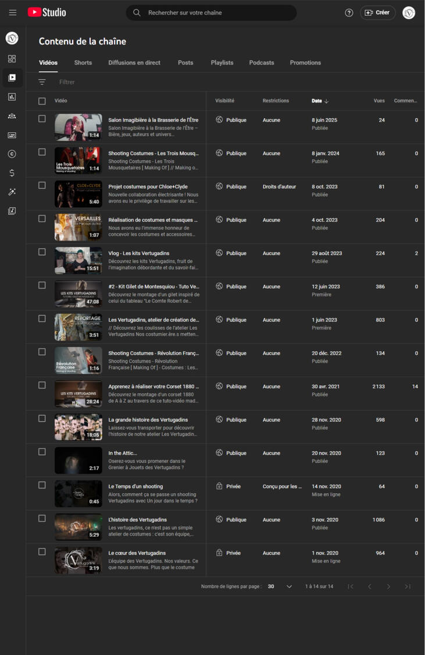Screen dimensions: 425x655
Task: Open the filter options icon
Action: click(x=42, y=82)
